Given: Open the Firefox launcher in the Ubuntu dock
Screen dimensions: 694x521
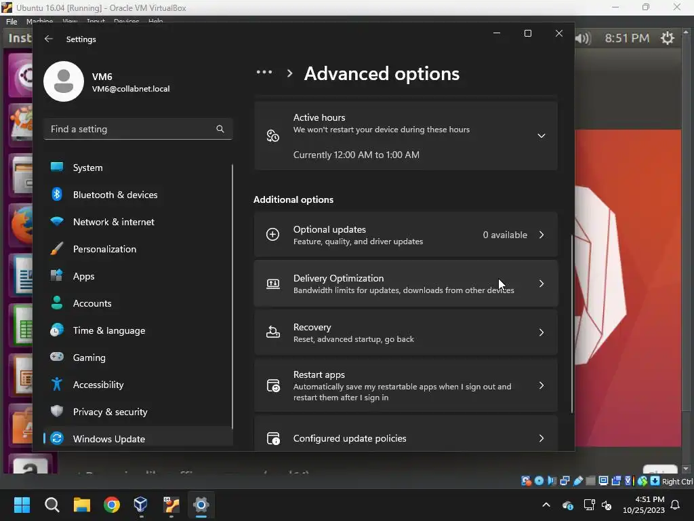Looking at the screenshot, I should point(21,225).
